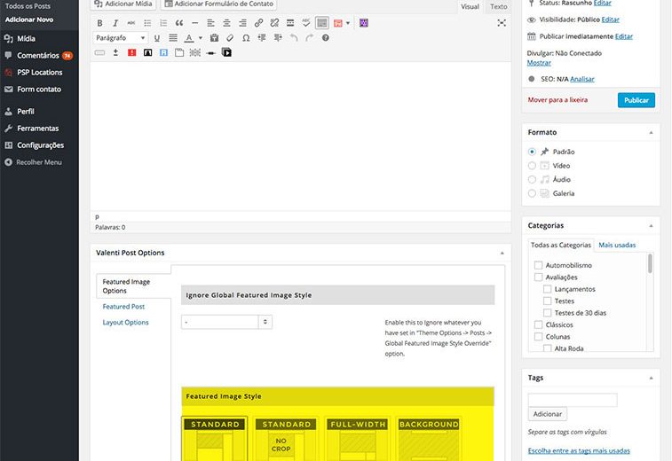Open the Parágrafo format dropdown
This screenshot has height=461, width=672.
tap(120, 38)
